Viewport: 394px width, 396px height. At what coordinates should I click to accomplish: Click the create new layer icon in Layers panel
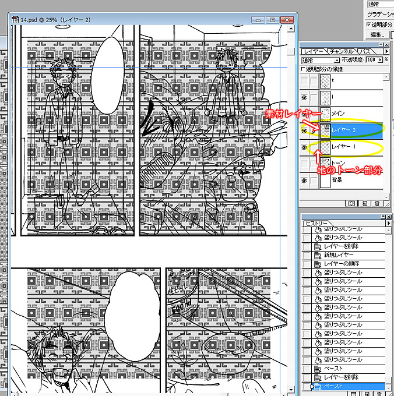(365, 203)
